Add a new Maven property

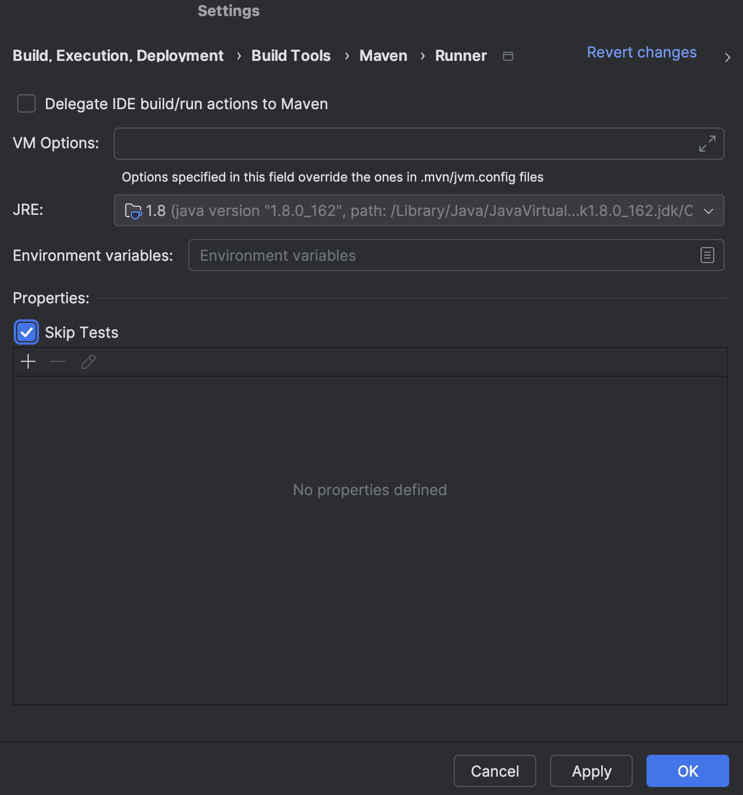(28, 362)
